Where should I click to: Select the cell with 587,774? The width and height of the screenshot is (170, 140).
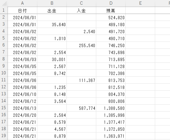(81, 108)
